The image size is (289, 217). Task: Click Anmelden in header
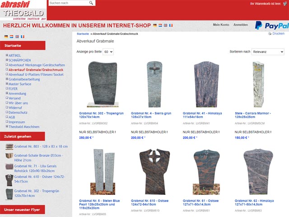[x=241, y=25]
